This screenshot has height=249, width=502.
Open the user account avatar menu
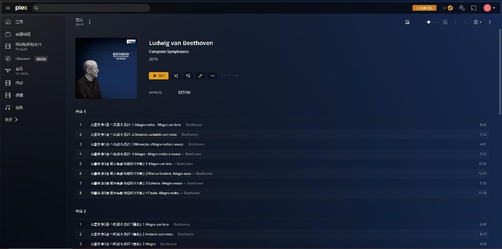coord(489,8)
